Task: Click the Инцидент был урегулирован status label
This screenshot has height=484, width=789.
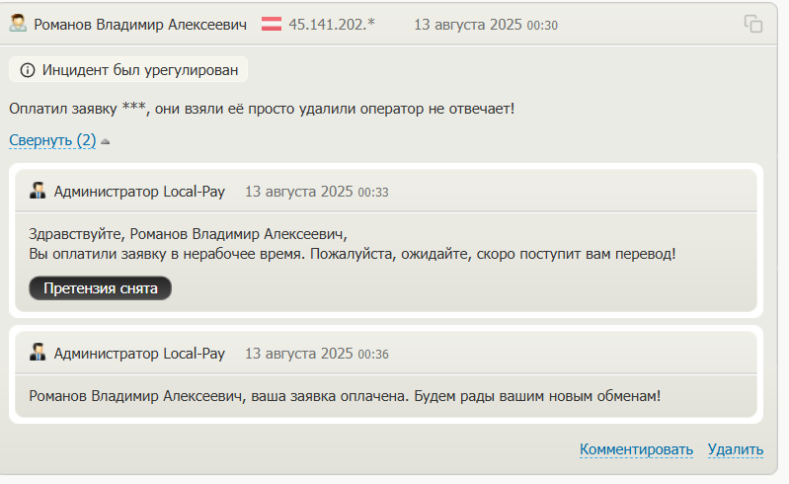Action: click(x=139, y=70)
